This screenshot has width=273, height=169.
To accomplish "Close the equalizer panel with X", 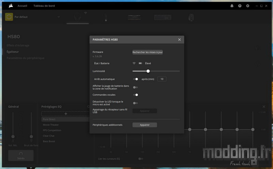I will click(x=264, y=107).
